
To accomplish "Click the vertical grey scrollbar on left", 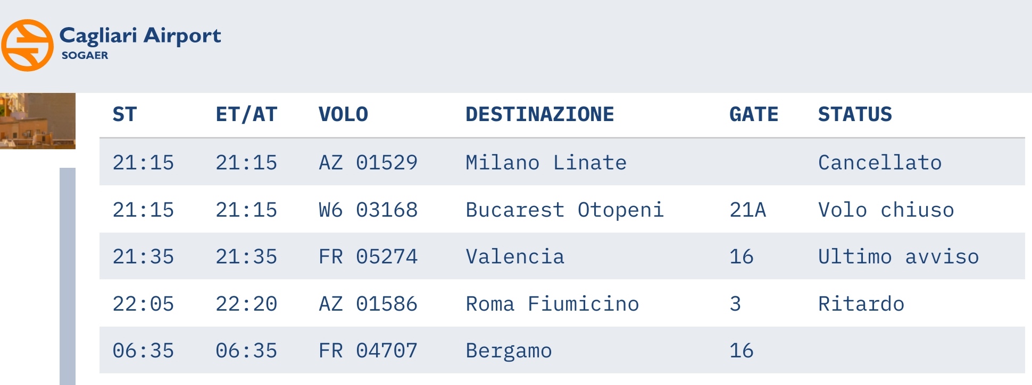I will click(x=67, y=276).
